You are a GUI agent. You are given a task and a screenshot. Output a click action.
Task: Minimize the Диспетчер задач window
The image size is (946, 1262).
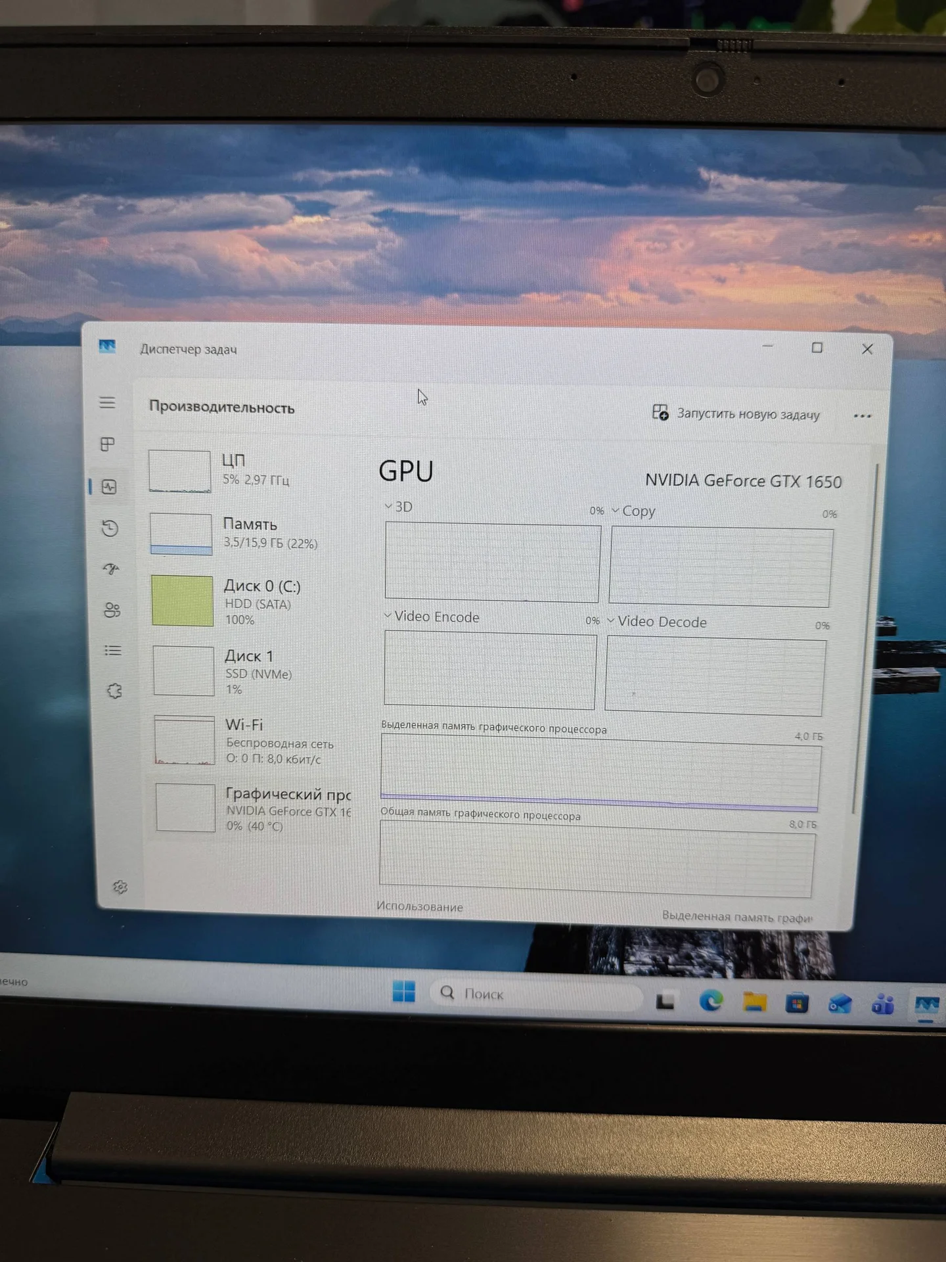(767, 346)
